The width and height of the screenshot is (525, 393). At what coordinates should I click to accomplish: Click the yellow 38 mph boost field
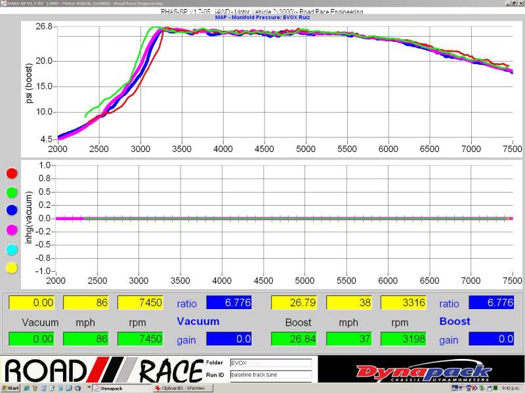(349, 303)
